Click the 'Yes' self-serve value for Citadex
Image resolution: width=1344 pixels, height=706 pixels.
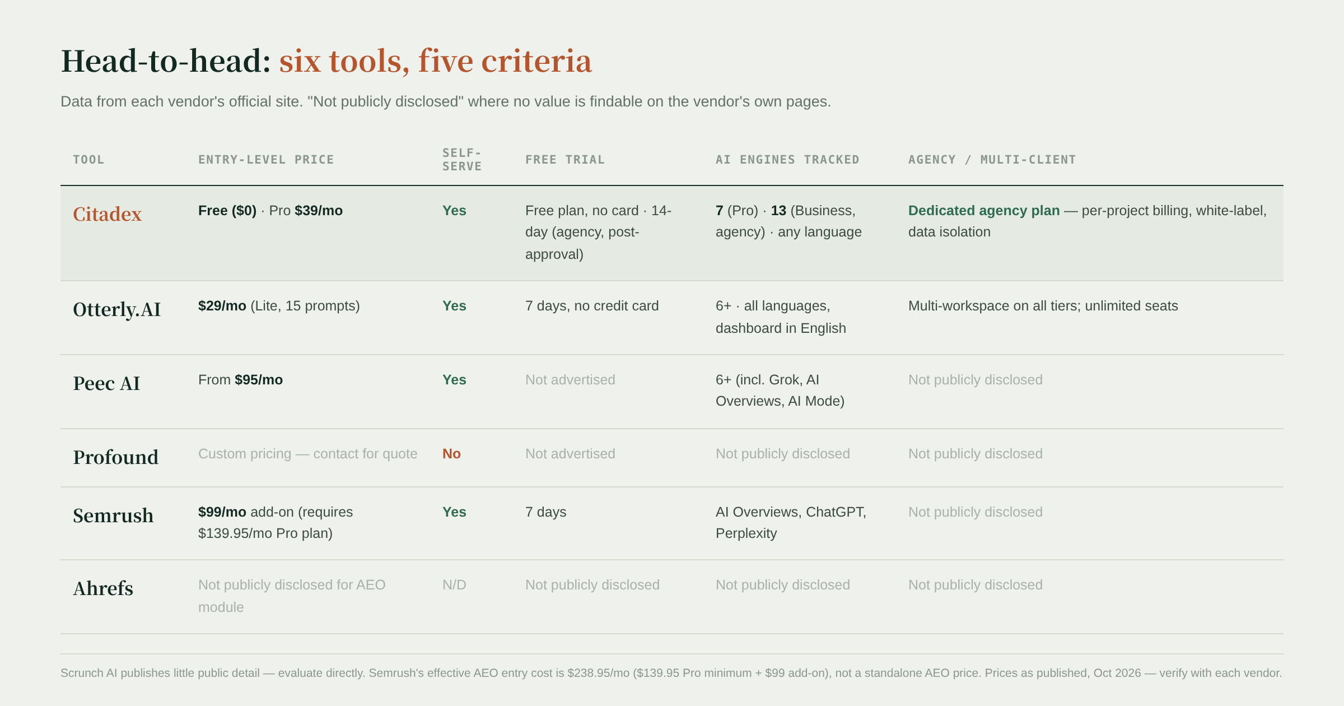[454, 211]
